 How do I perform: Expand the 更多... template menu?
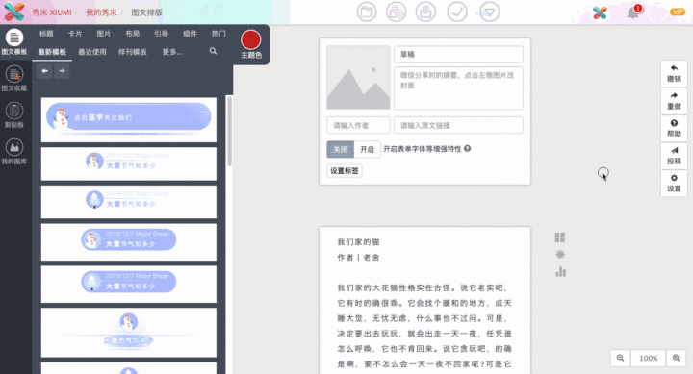[x=172, y=52]
